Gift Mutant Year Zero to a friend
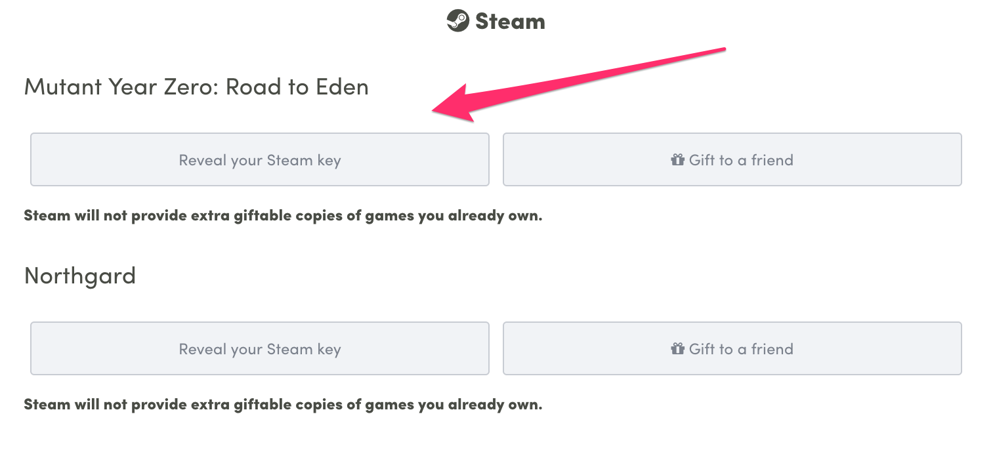 coord(732,159)
